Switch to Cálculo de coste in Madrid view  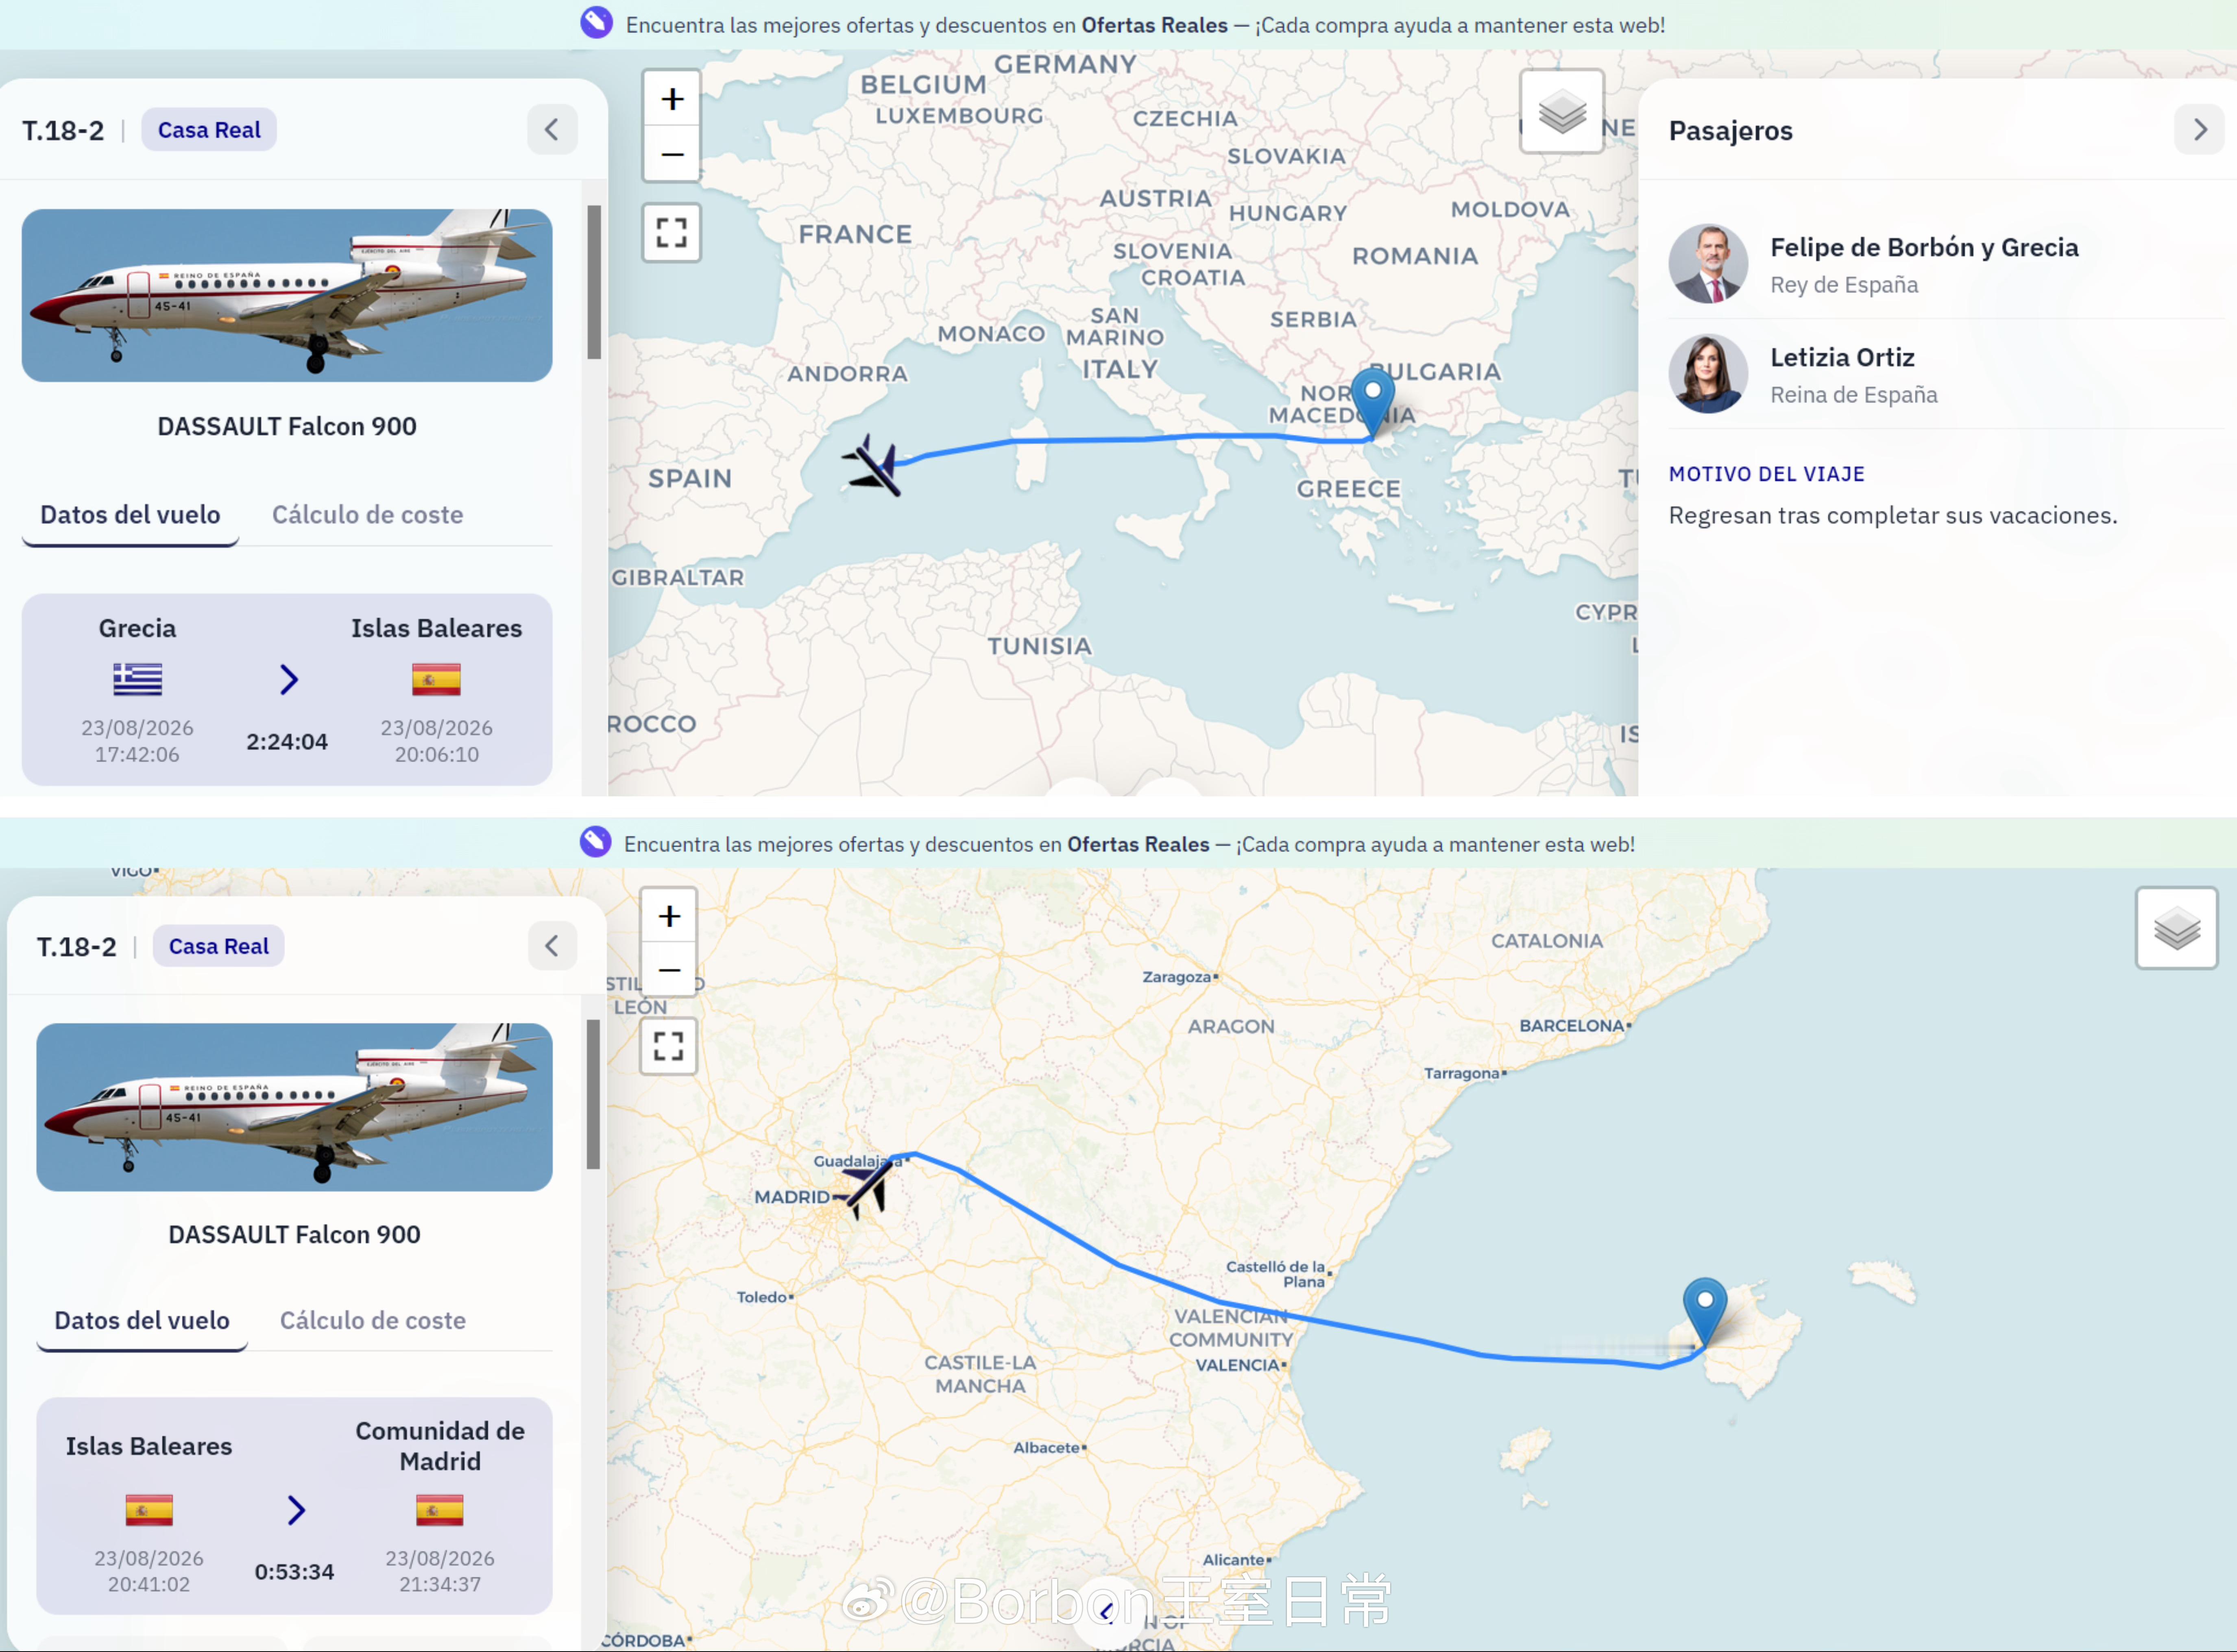372,1320
